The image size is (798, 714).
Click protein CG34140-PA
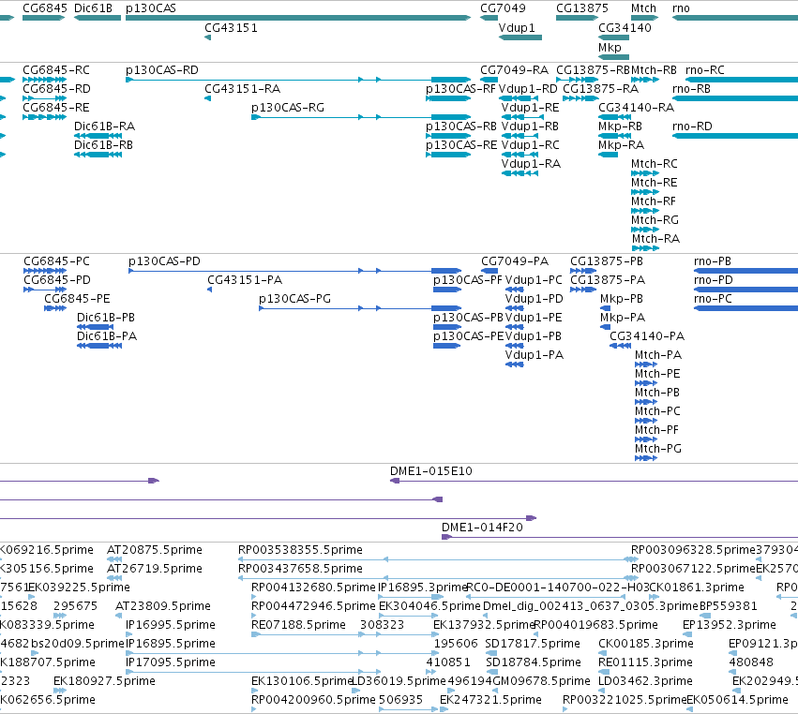(621, 346)
